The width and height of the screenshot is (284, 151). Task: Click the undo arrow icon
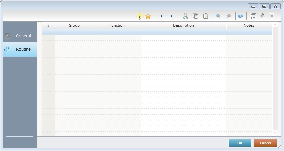218,16
